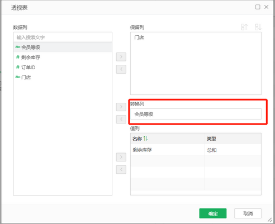This screenshot has height=224, width=275.
Task: Select 会员等级 in the 转换列 field
Action: click(144, 114)
